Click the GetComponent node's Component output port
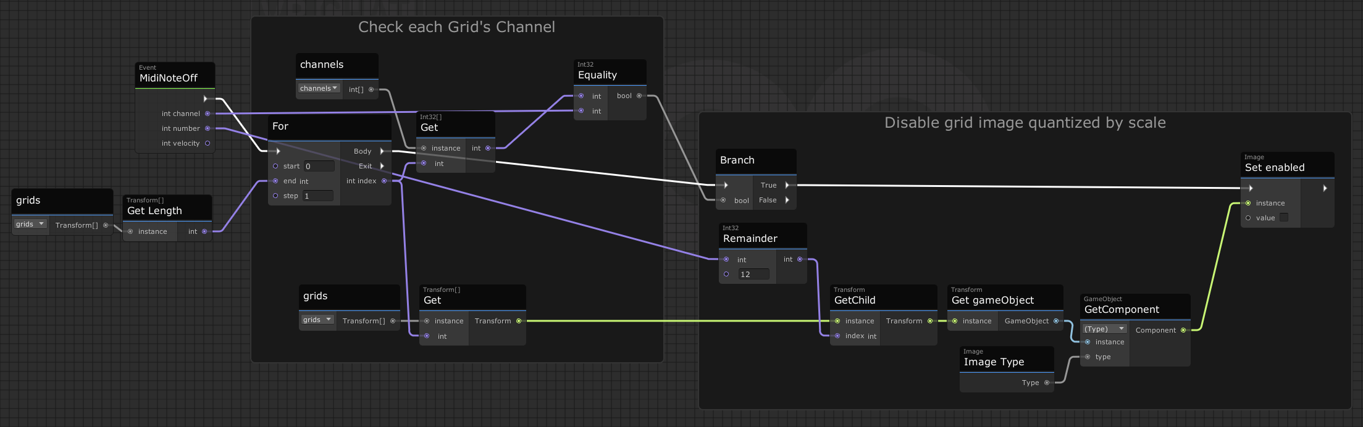This screenshot has width=1363, height=427. coord(1183,330)
